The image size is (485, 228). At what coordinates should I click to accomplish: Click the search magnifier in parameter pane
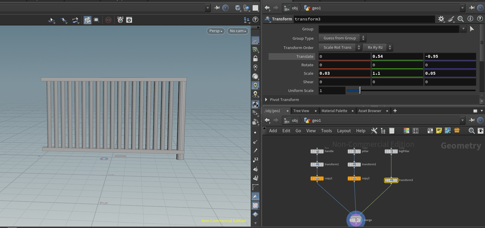(x=460, y=19)
